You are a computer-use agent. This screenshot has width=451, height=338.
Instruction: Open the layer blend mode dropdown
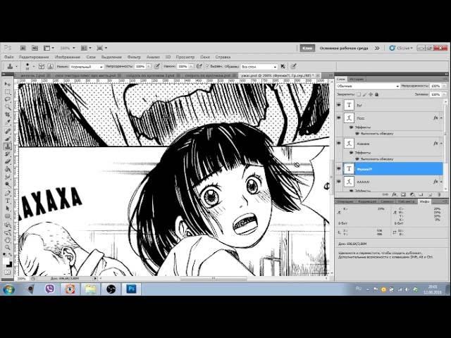(368, 86)
